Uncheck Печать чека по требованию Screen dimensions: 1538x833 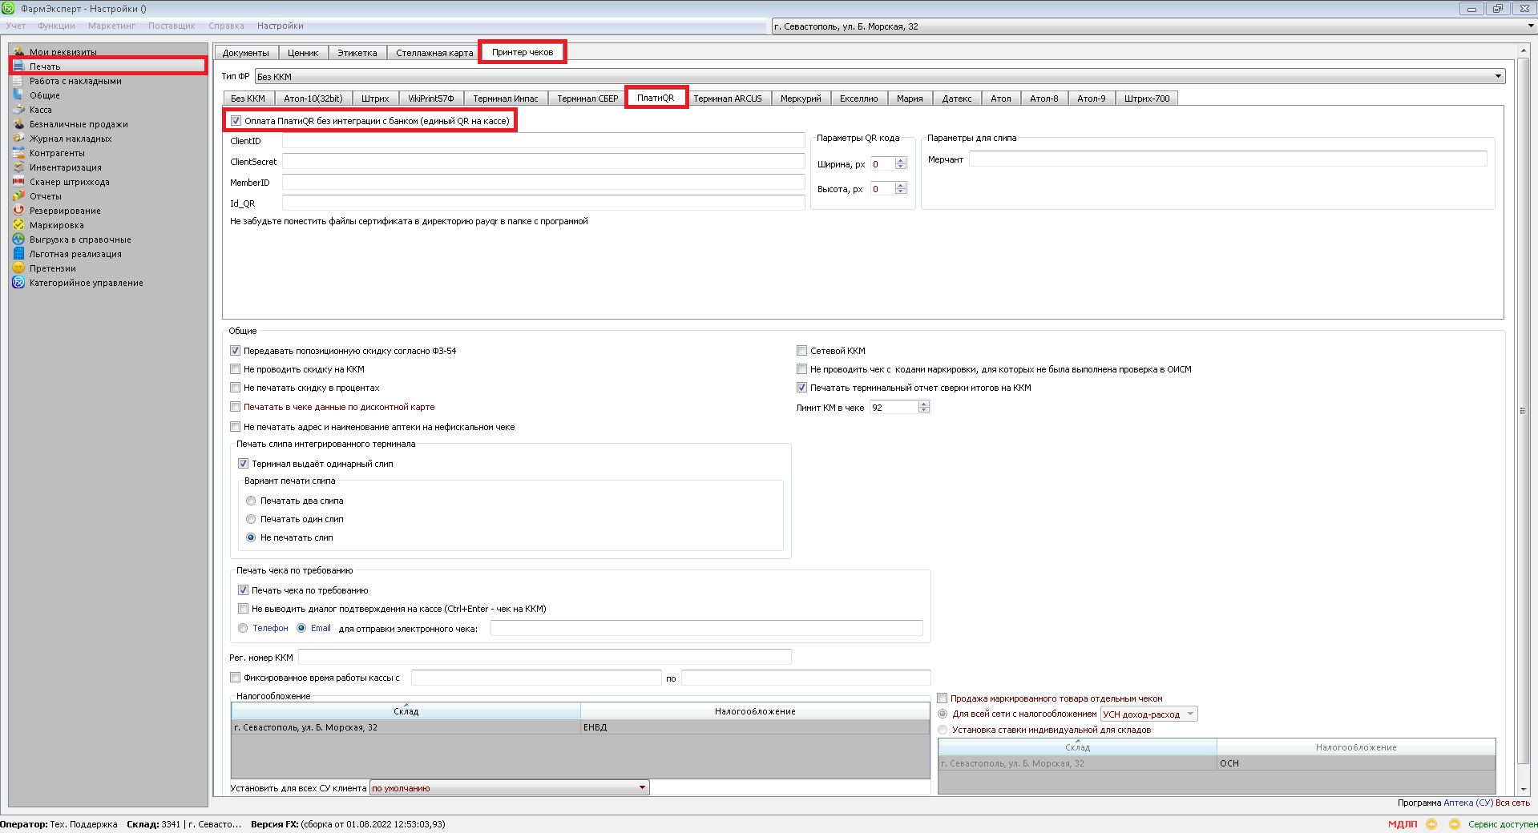click(244, 590)
